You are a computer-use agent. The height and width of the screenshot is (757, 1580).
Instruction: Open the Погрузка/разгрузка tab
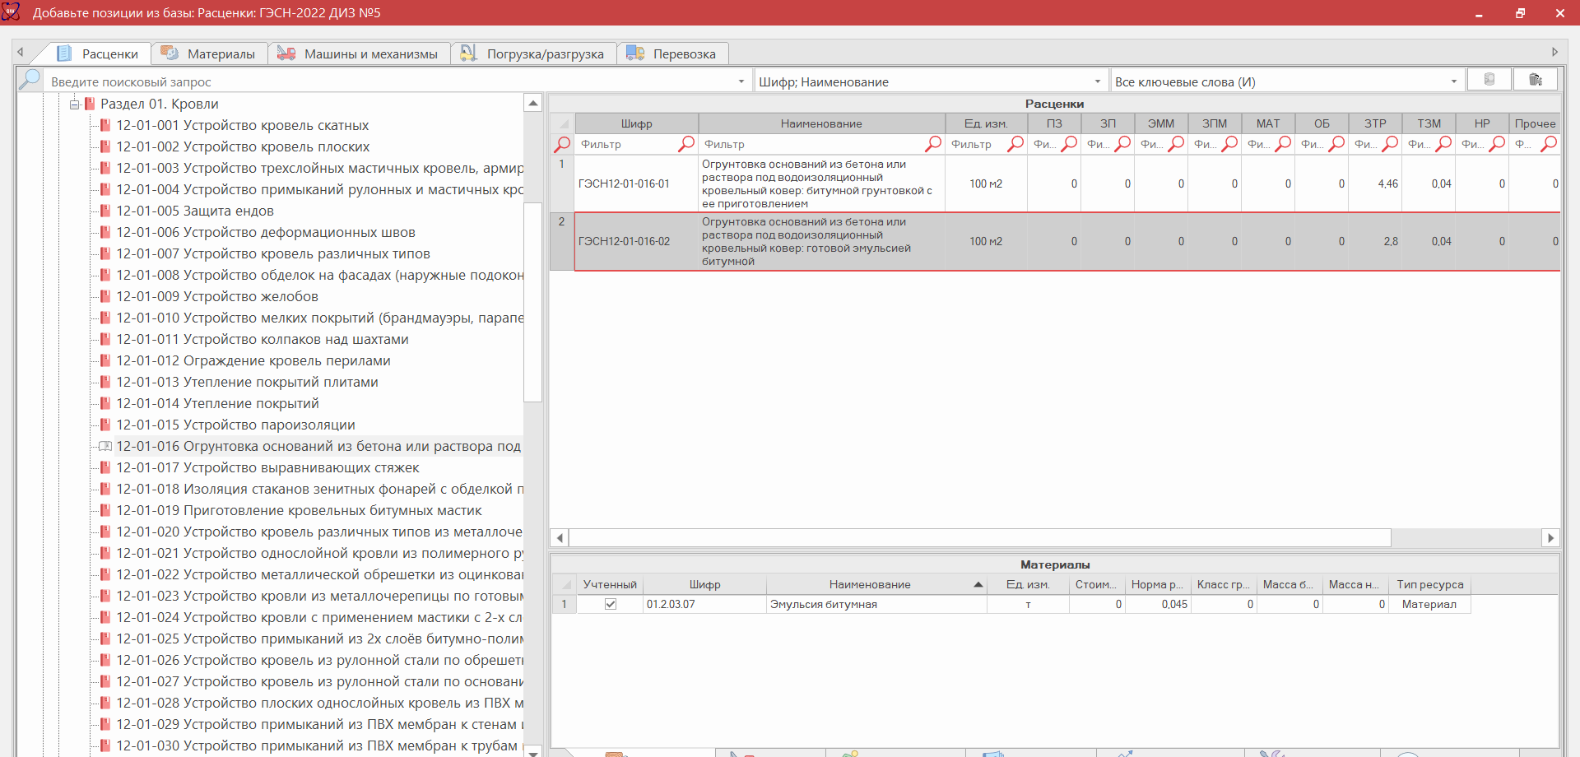tap(532, 53)
